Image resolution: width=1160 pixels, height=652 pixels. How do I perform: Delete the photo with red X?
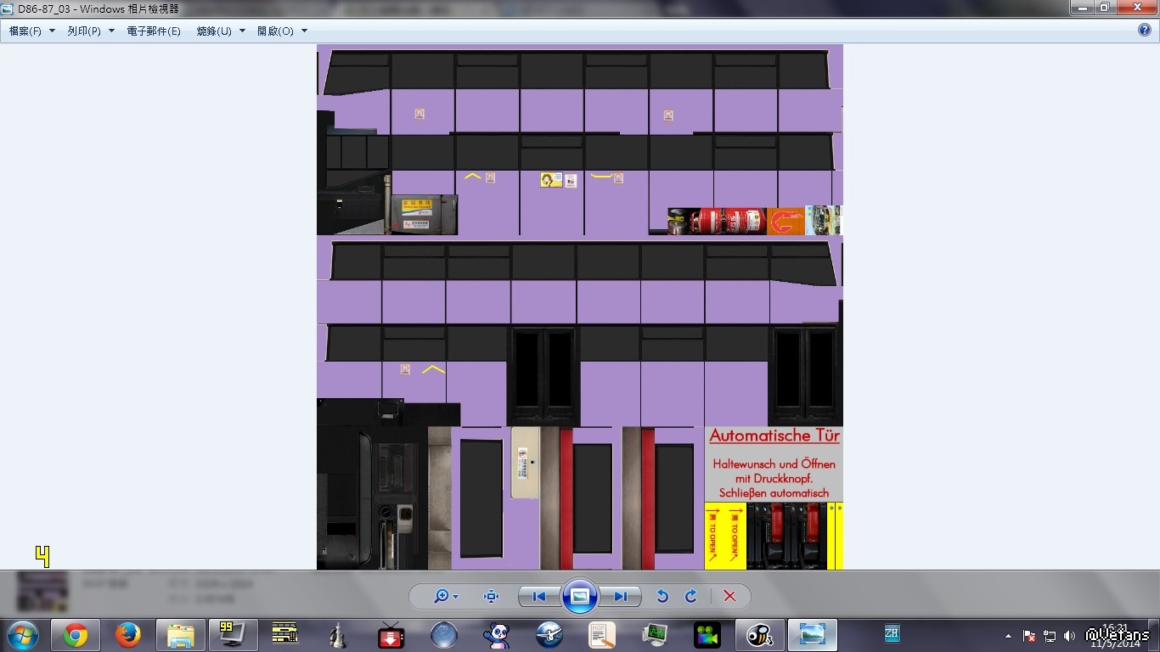pos(729,596)
